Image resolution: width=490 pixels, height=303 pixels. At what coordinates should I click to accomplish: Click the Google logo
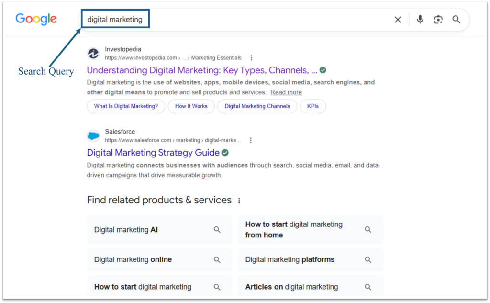coord(36,19)
